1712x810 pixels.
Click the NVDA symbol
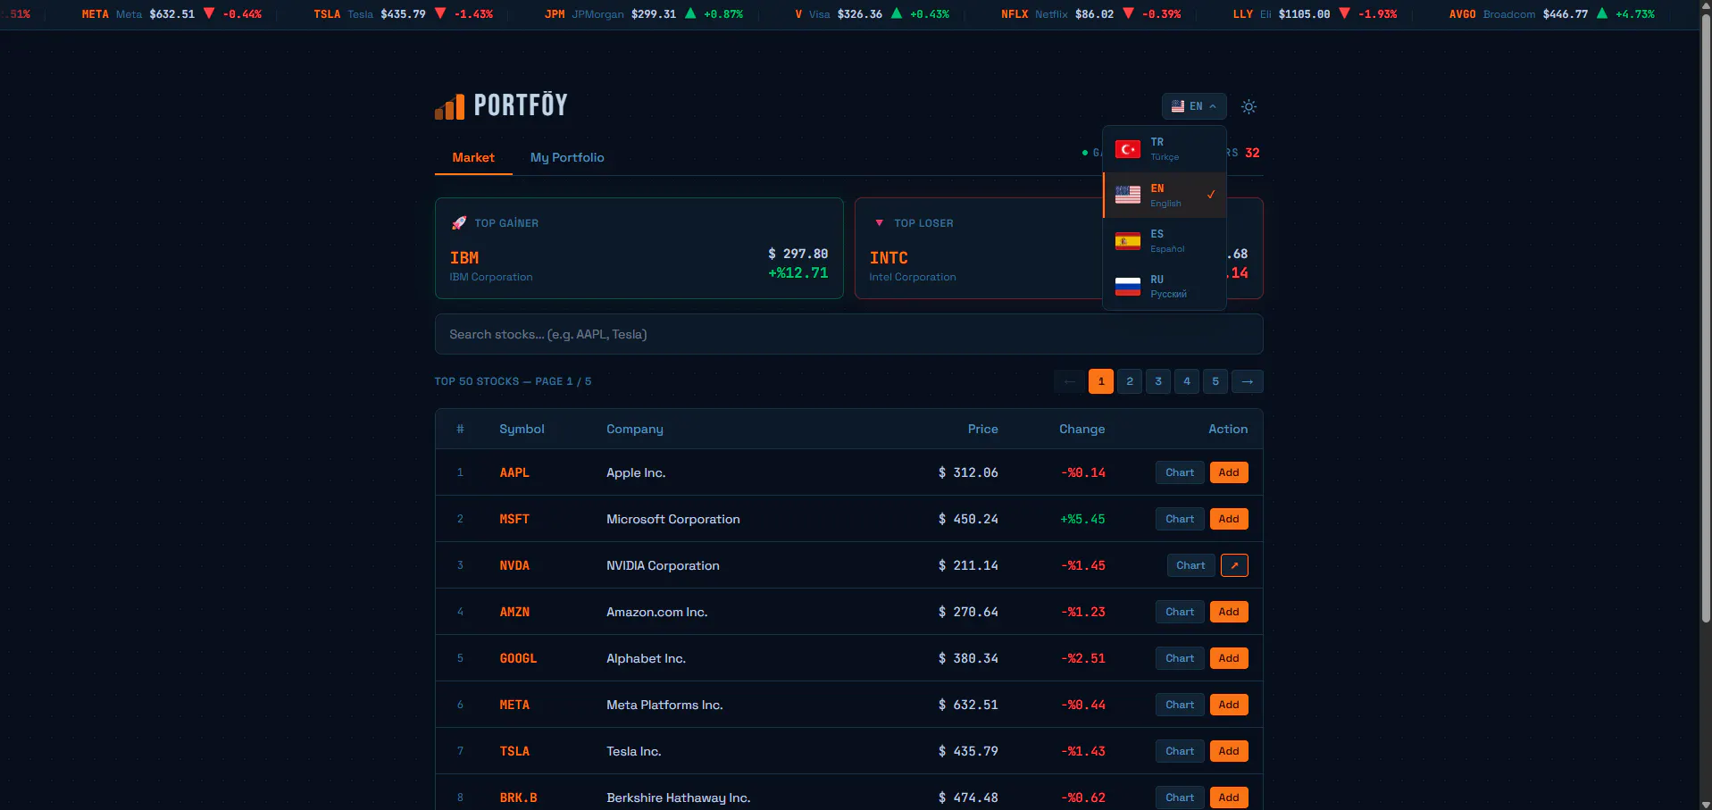[x=514, y=565]
